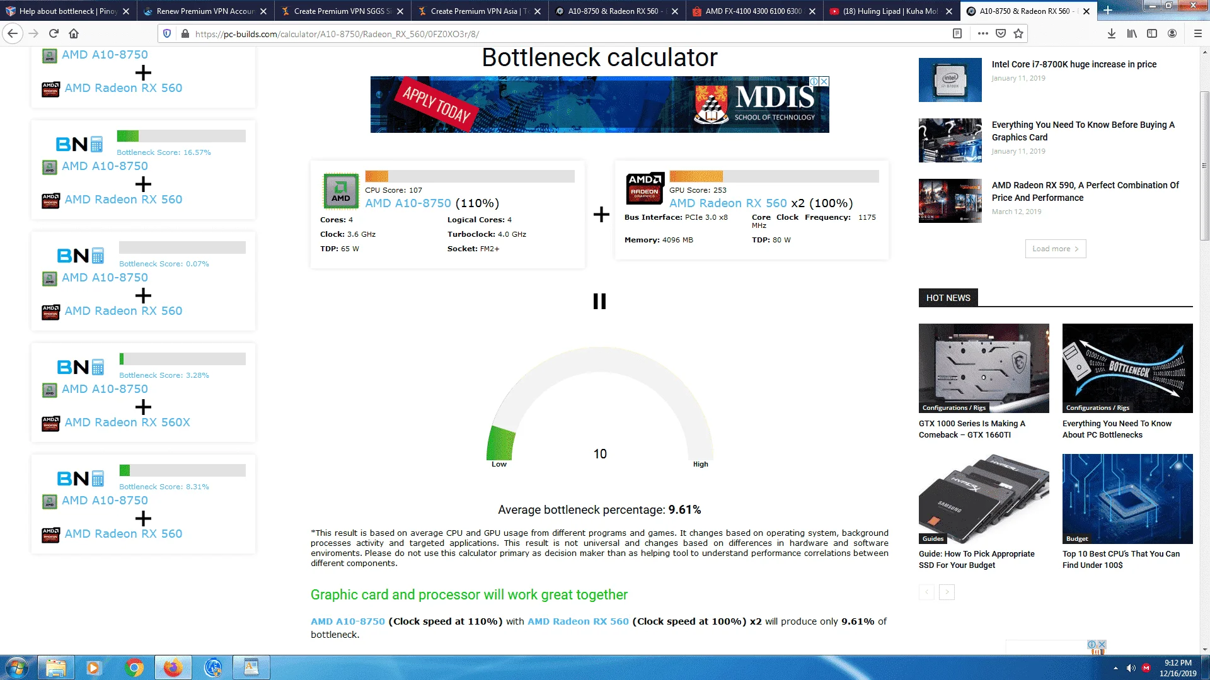The width and height of the screenshot is (1210, 680).
Task: Open MDIS Apply Today advertisement
Action: tap(599, 105)
